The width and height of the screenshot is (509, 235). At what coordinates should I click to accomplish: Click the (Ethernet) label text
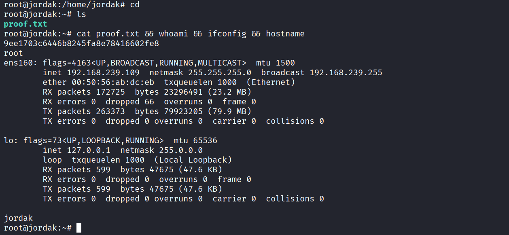tap(271, 83)
